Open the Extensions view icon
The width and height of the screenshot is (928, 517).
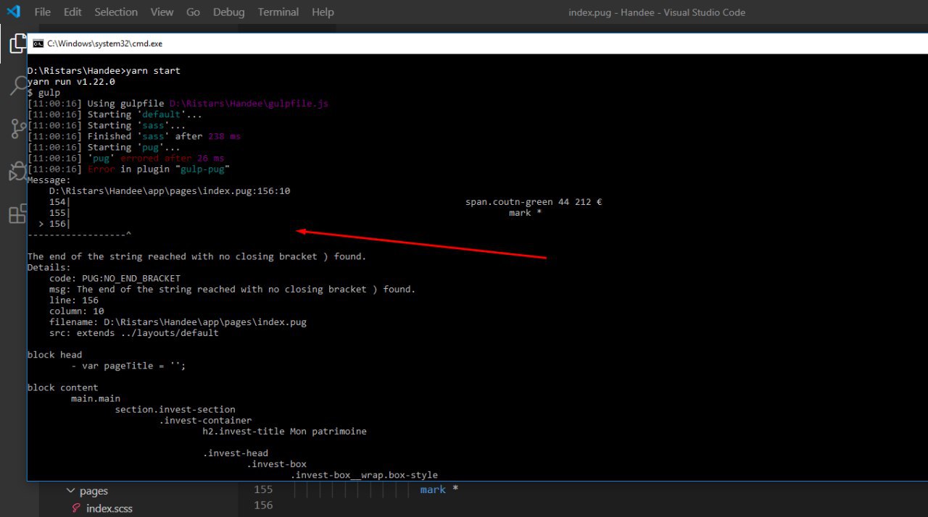tap(17, 214)
